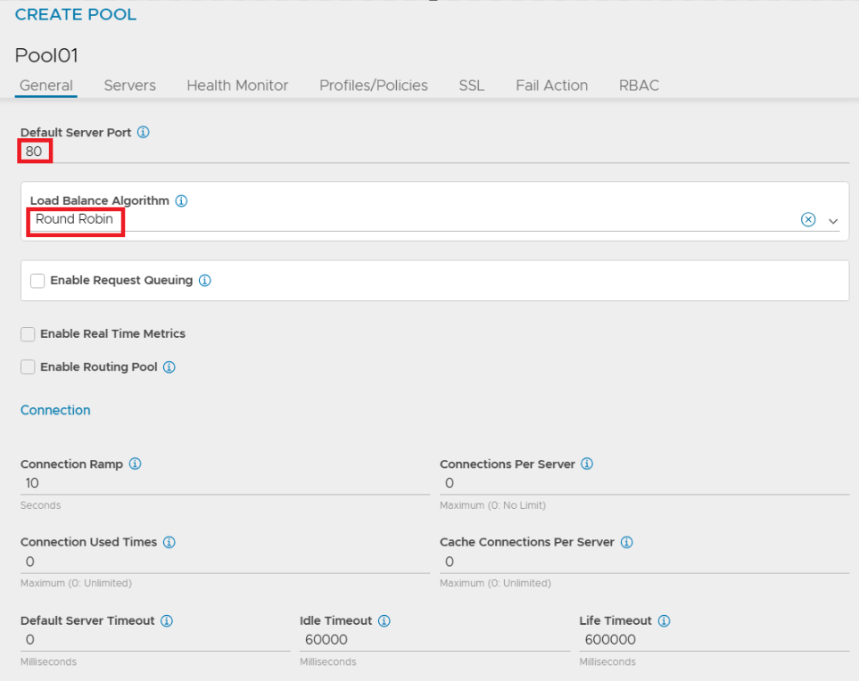The width and height of the screenshot is (859, 681).
Task: Open the RBAC tab
Action: click(x=639, y=86)
